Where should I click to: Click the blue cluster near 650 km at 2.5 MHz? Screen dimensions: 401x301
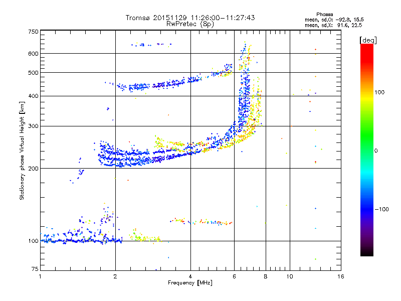(151, 45)
